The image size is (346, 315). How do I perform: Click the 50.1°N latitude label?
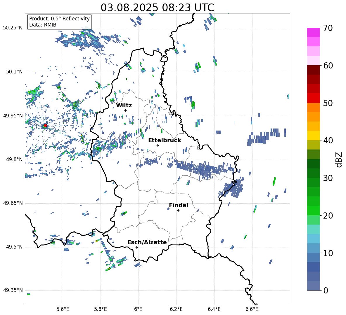(x=15, y=72)
